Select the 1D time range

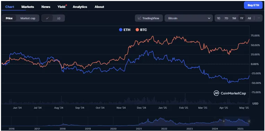tap(218, 18)
